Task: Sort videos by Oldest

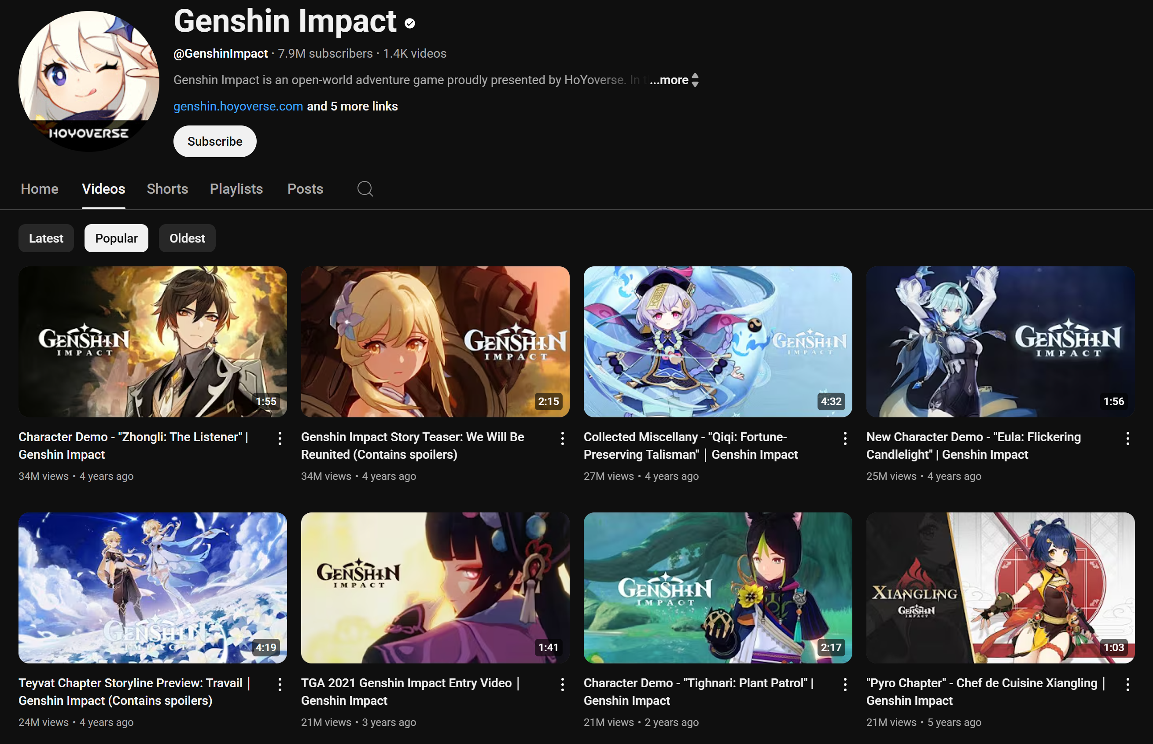Action: (x=187, y=238)
